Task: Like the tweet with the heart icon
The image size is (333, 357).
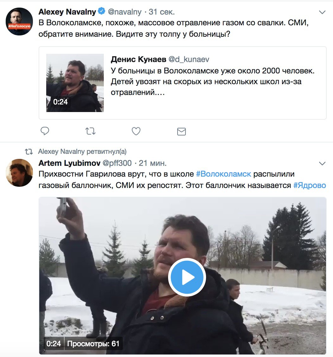Action: [136, 131]
